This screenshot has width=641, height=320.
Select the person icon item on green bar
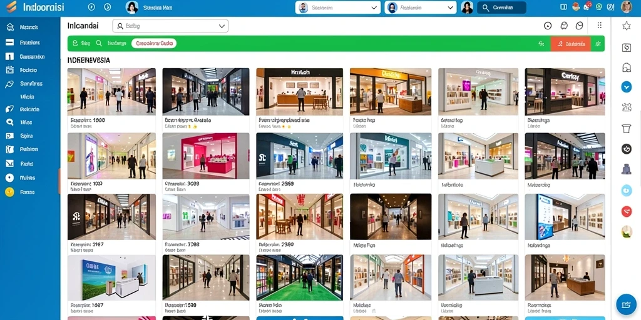[81, 43]
